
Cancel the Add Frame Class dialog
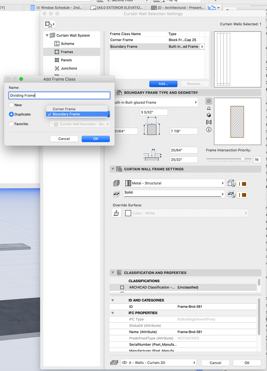(x=64, y=139)
